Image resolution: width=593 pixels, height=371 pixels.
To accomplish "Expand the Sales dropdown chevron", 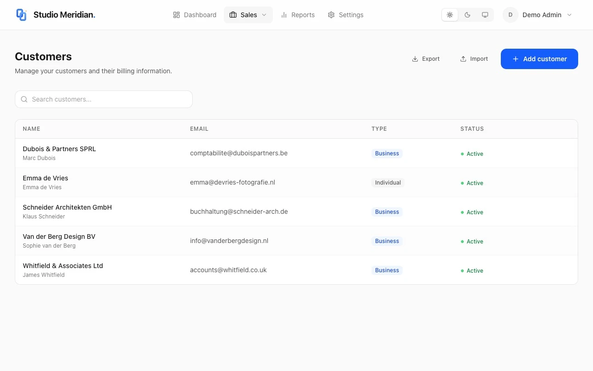I will click(264, 15).
